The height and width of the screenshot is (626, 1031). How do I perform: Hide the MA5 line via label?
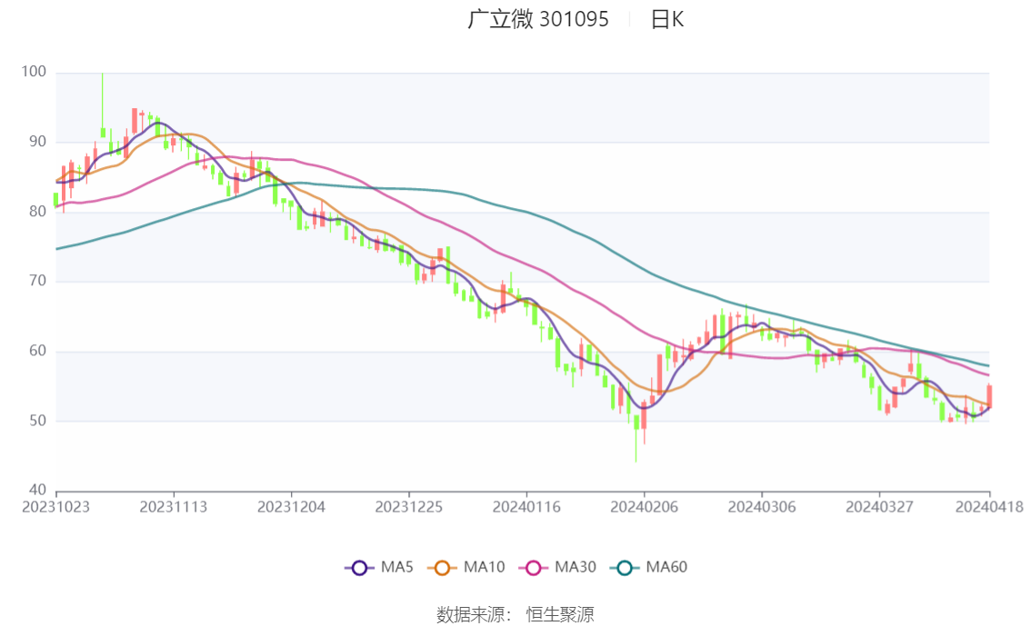click(x=397, y=567)
